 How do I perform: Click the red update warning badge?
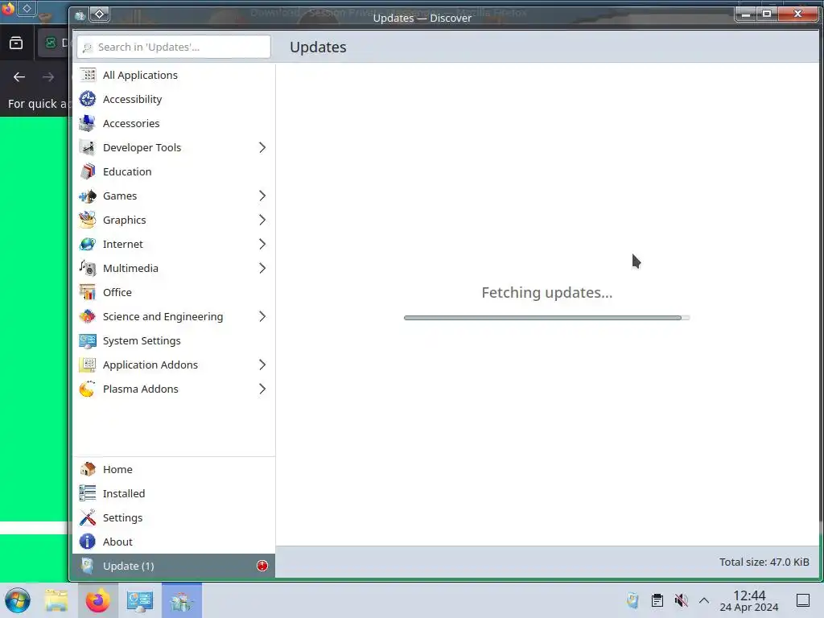pos(262,566)
